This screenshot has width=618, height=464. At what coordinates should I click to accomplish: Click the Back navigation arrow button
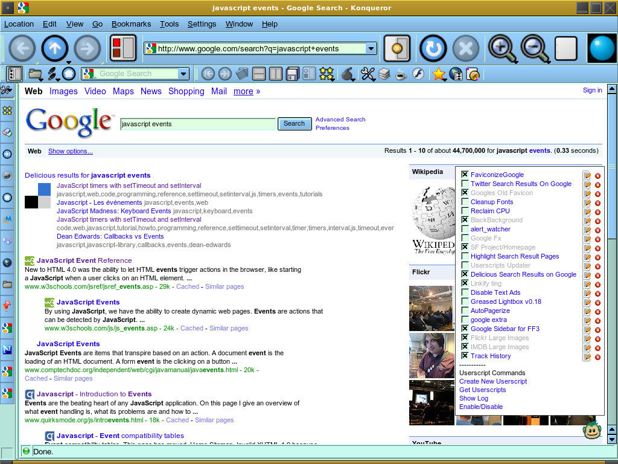22,48
